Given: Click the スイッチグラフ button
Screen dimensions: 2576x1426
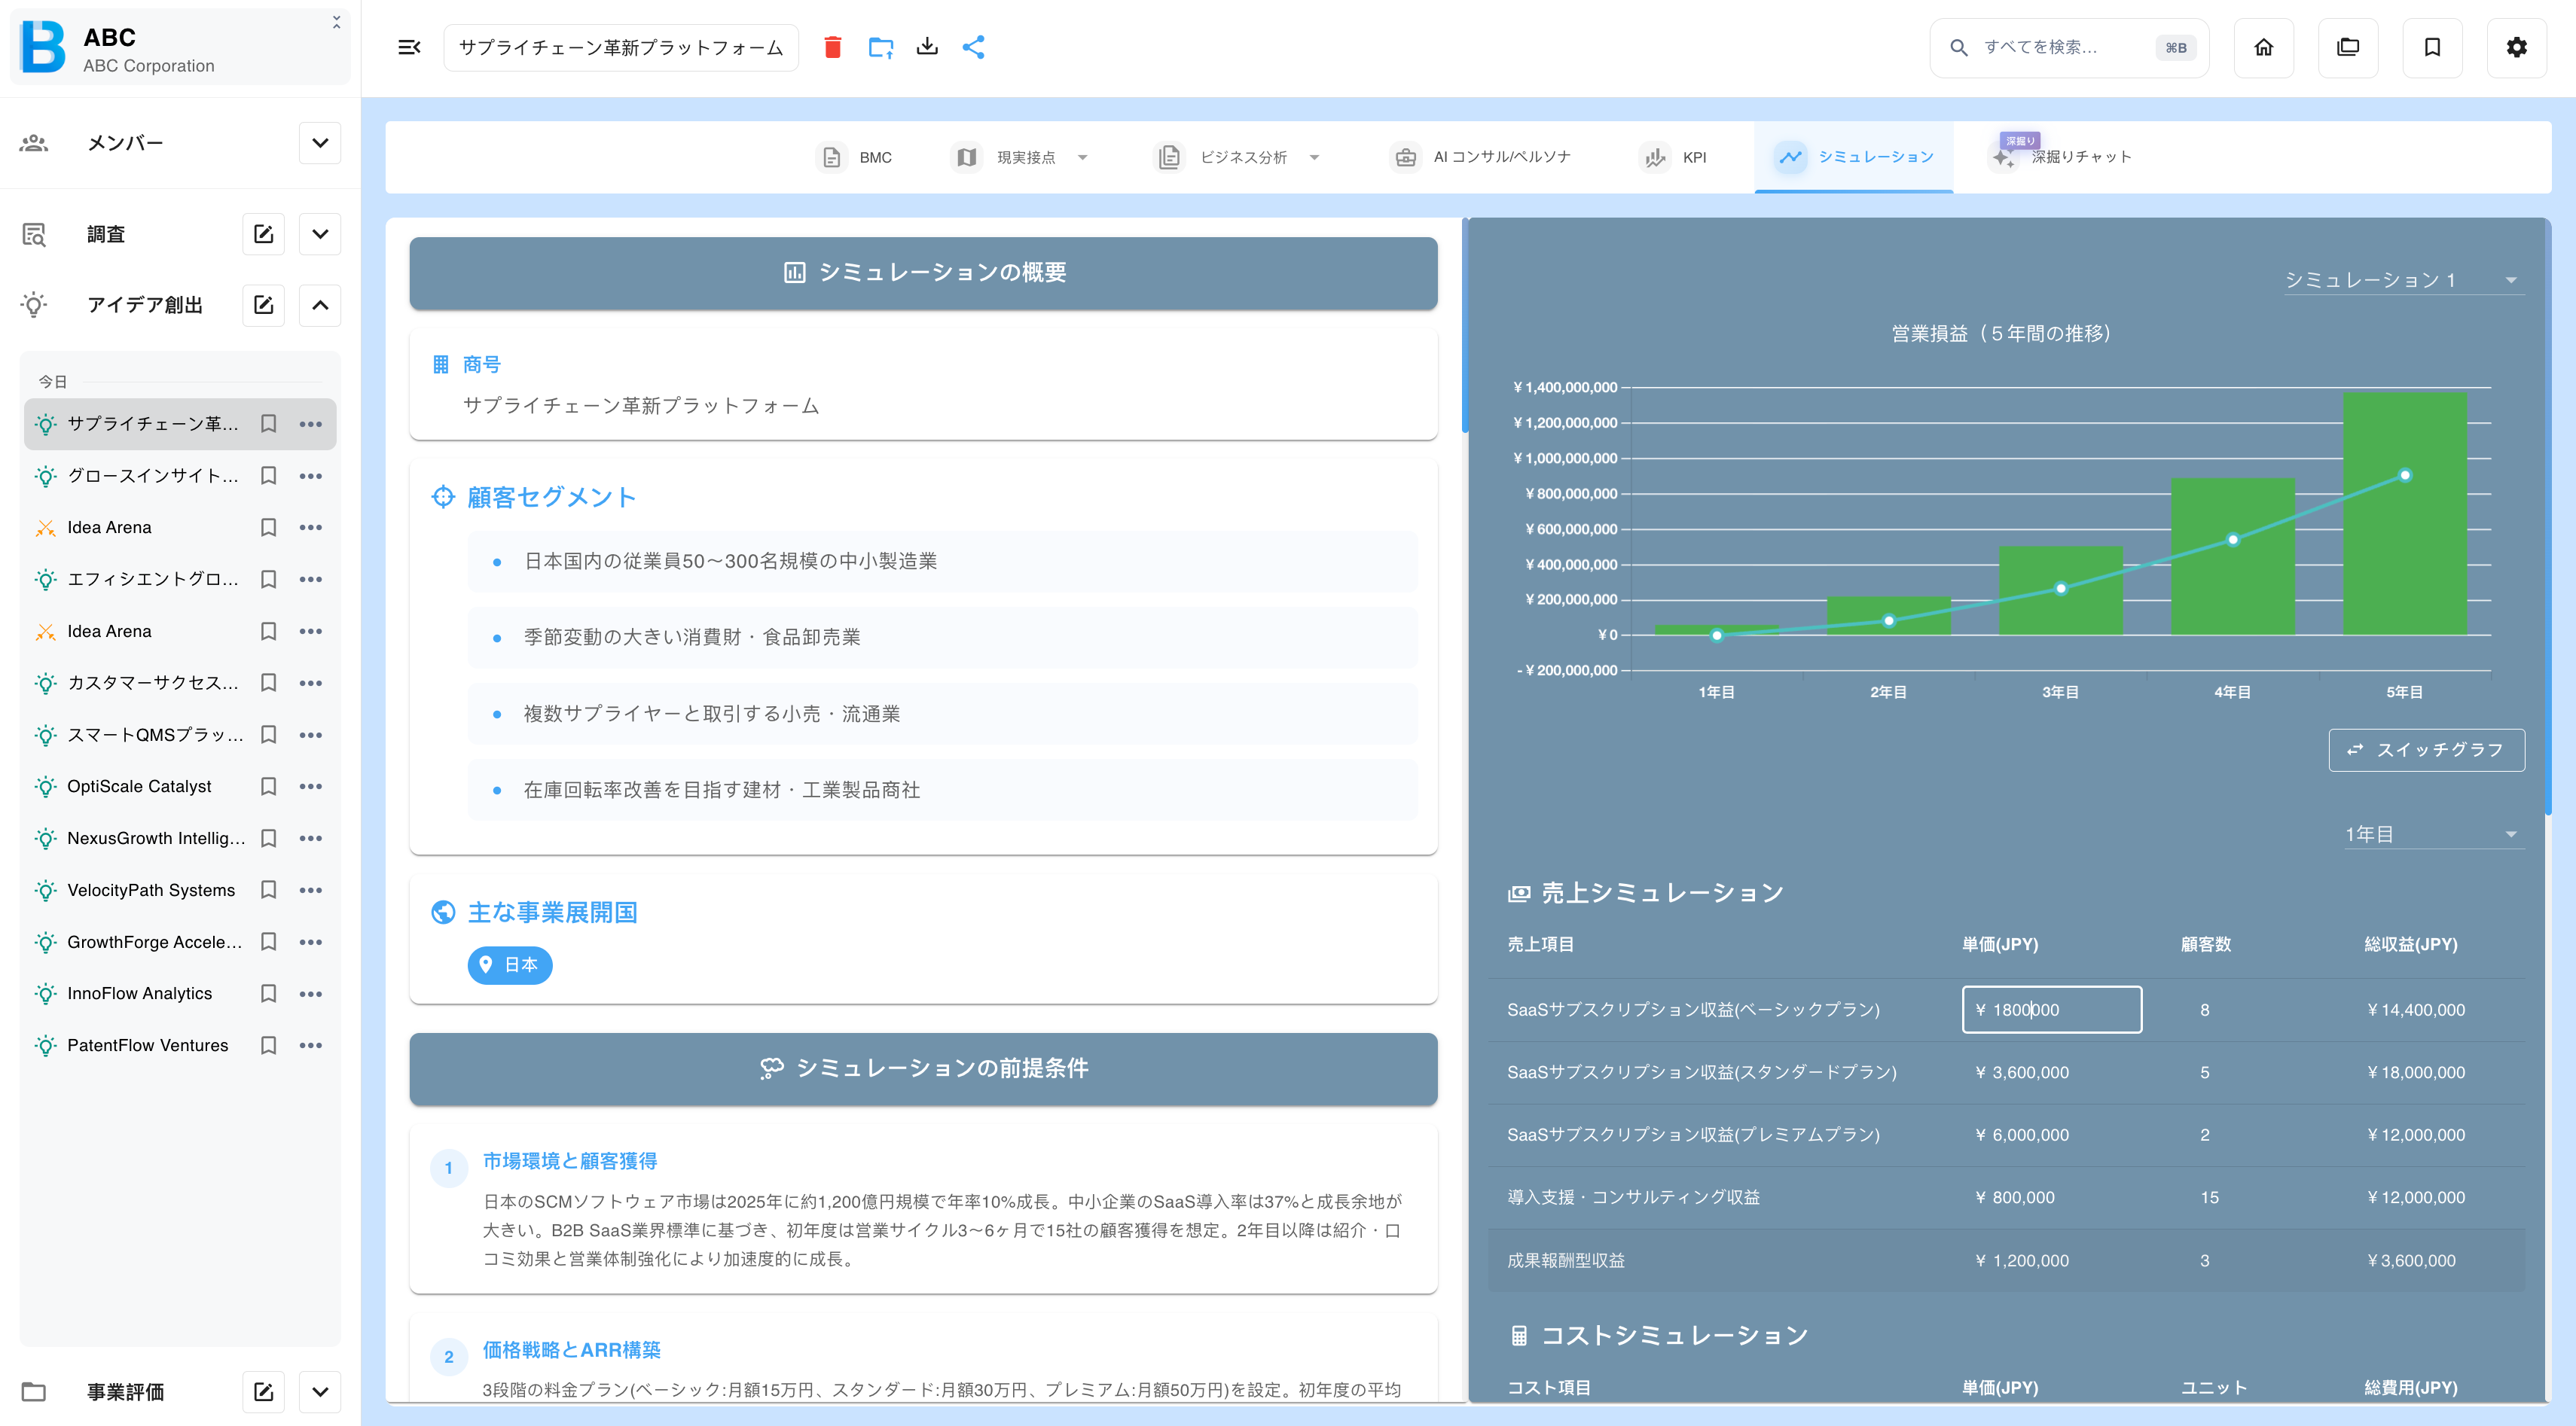Looking at the screenshot, I should 2426,749.
